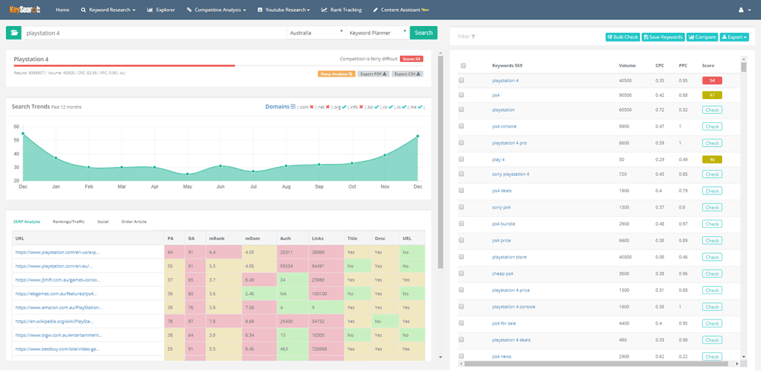Click the checkmark next to .io

(405, 107)
